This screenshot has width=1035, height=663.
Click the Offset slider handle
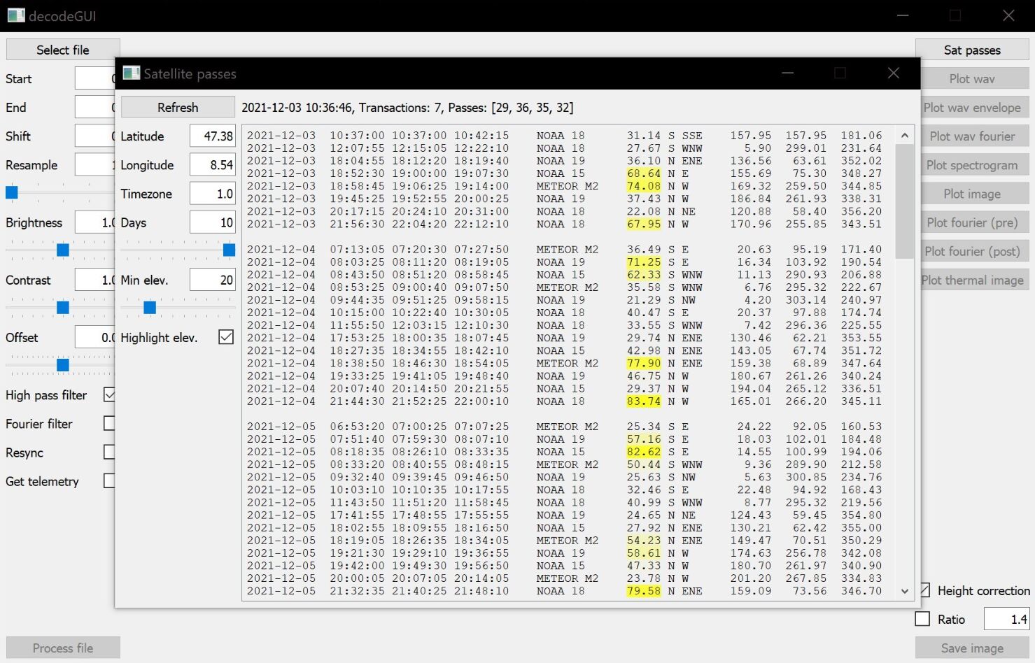(63, 364)
